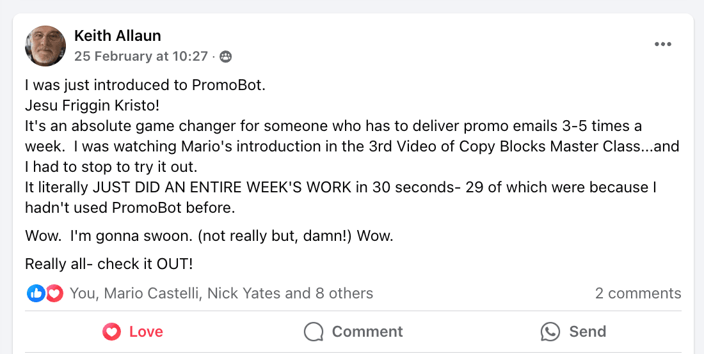This screenshot has height=354, width=704.
Task: Open the 2 comments link
Action: pyautogui.click(x=637, y=293)
